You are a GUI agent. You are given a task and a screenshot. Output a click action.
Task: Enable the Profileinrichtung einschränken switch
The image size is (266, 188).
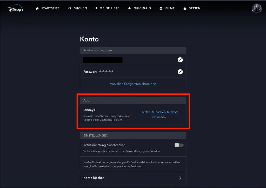pyautogui.click(x=179, y=145)
